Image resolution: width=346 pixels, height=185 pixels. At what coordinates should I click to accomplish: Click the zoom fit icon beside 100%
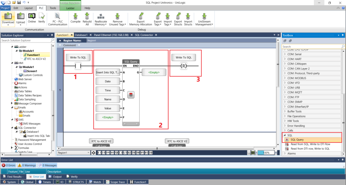pos(253,153)
